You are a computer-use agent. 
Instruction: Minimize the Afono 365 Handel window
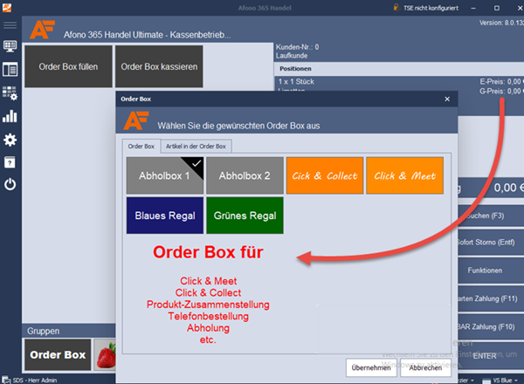click(473, 8)
